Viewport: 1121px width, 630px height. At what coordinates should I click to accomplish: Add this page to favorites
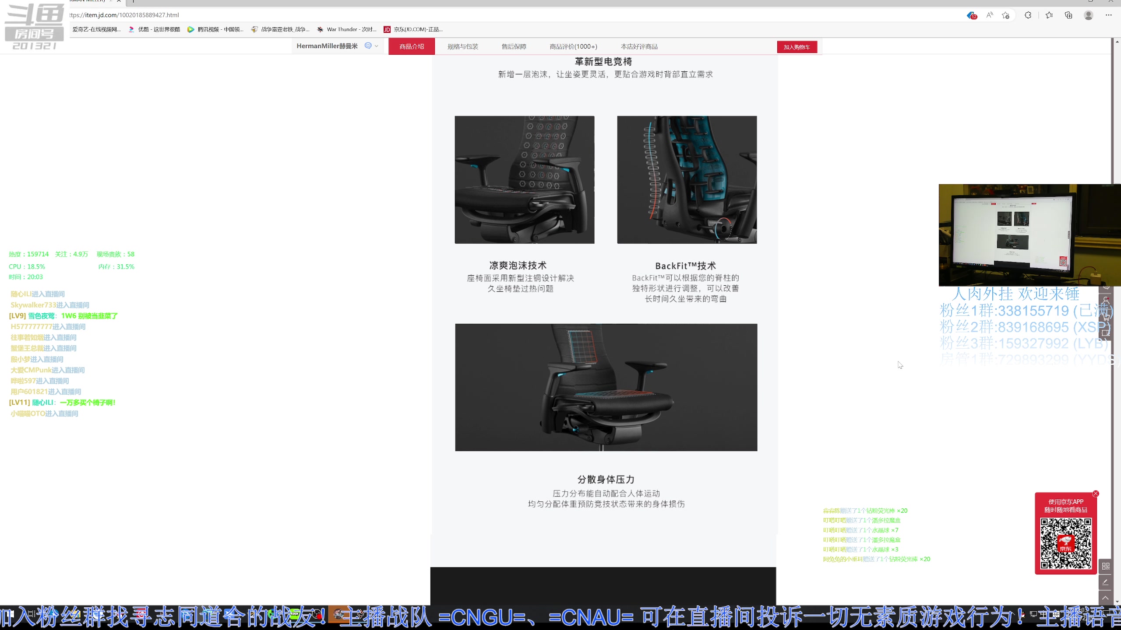1005,15
